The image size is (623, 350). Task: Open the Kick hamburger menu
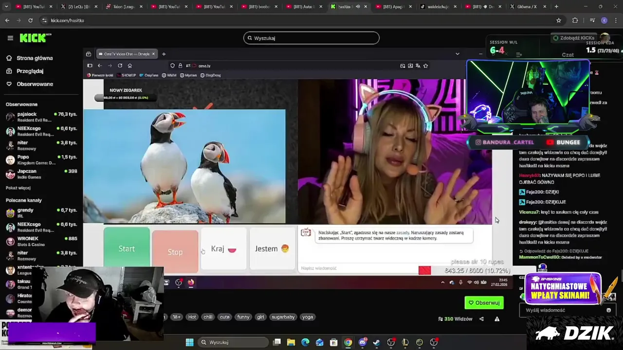[x=10, y=38]
